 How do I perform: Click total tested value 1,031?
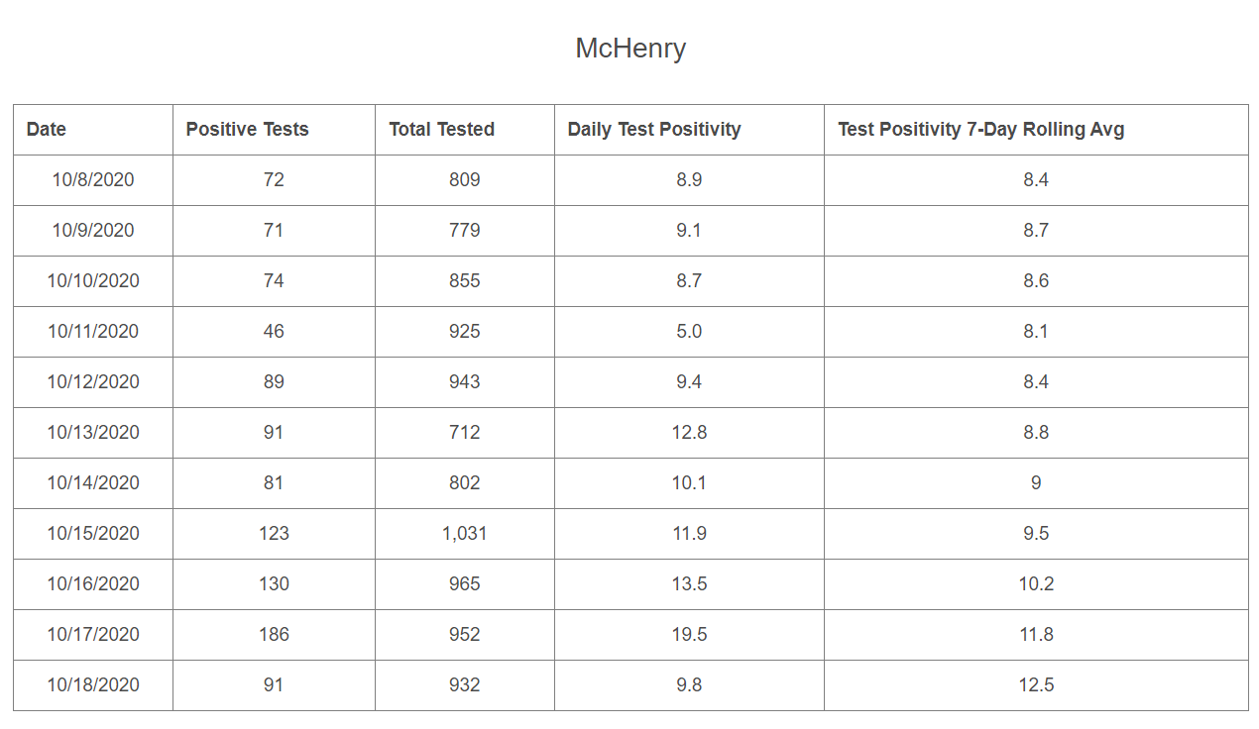(x=464, y=533)
